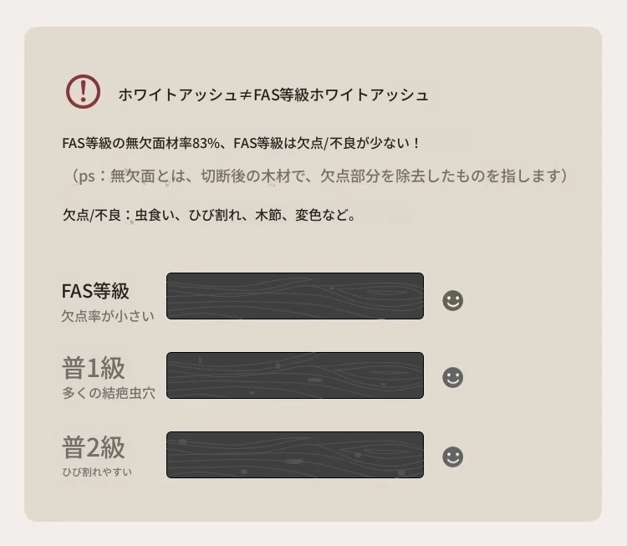Select the 普2級 wood grain swatch
The height and width of the screenshot is (546, 627).
[294, 455]
